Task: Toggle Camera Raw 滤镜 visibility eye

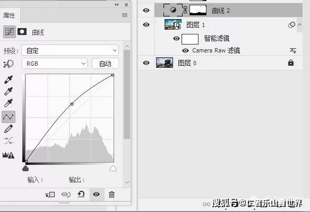Action: point(185,51)
